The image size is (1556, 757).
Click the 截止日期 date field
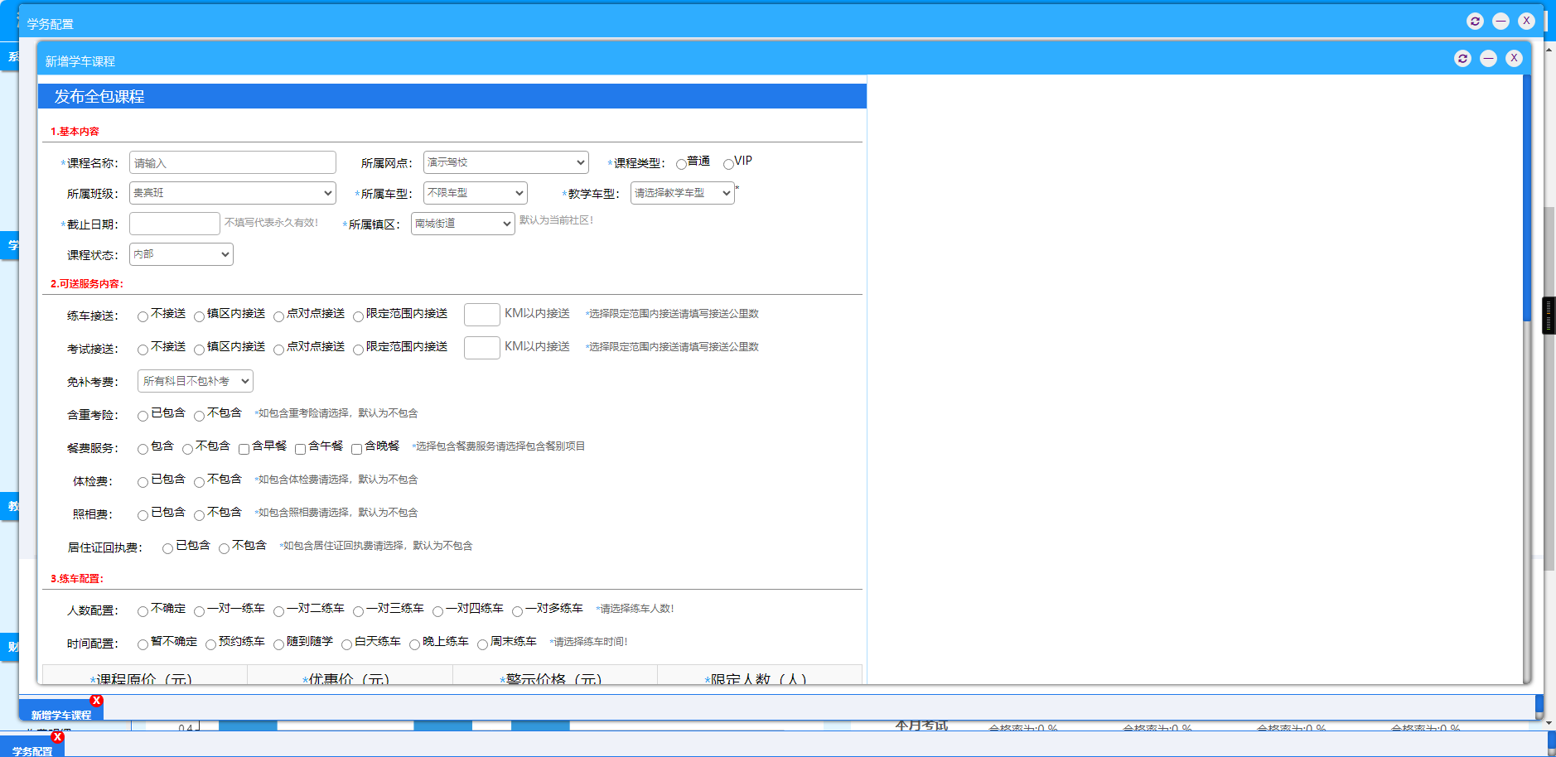click(x=174, y=223)
